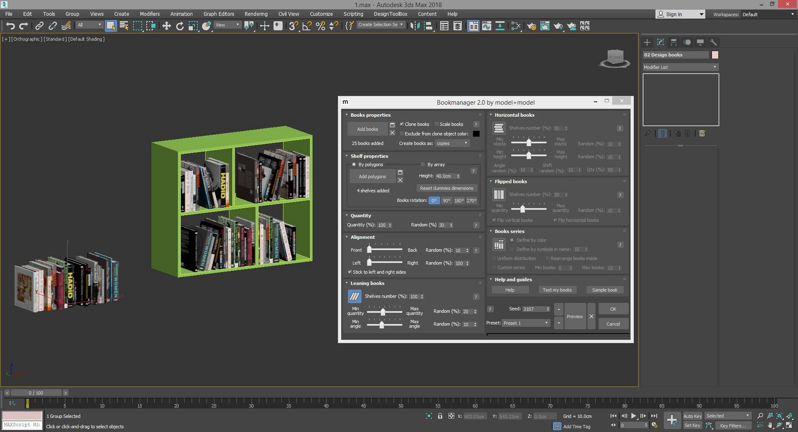Select the By polygons radio button
798x432 pixels.
click(x=354, y=164)
